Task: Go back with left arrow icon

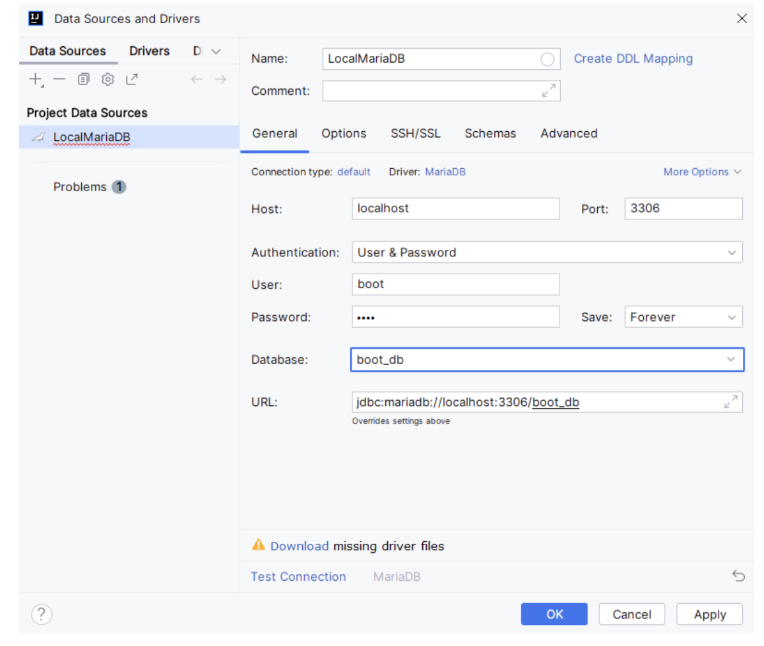Action: [197, 79]
